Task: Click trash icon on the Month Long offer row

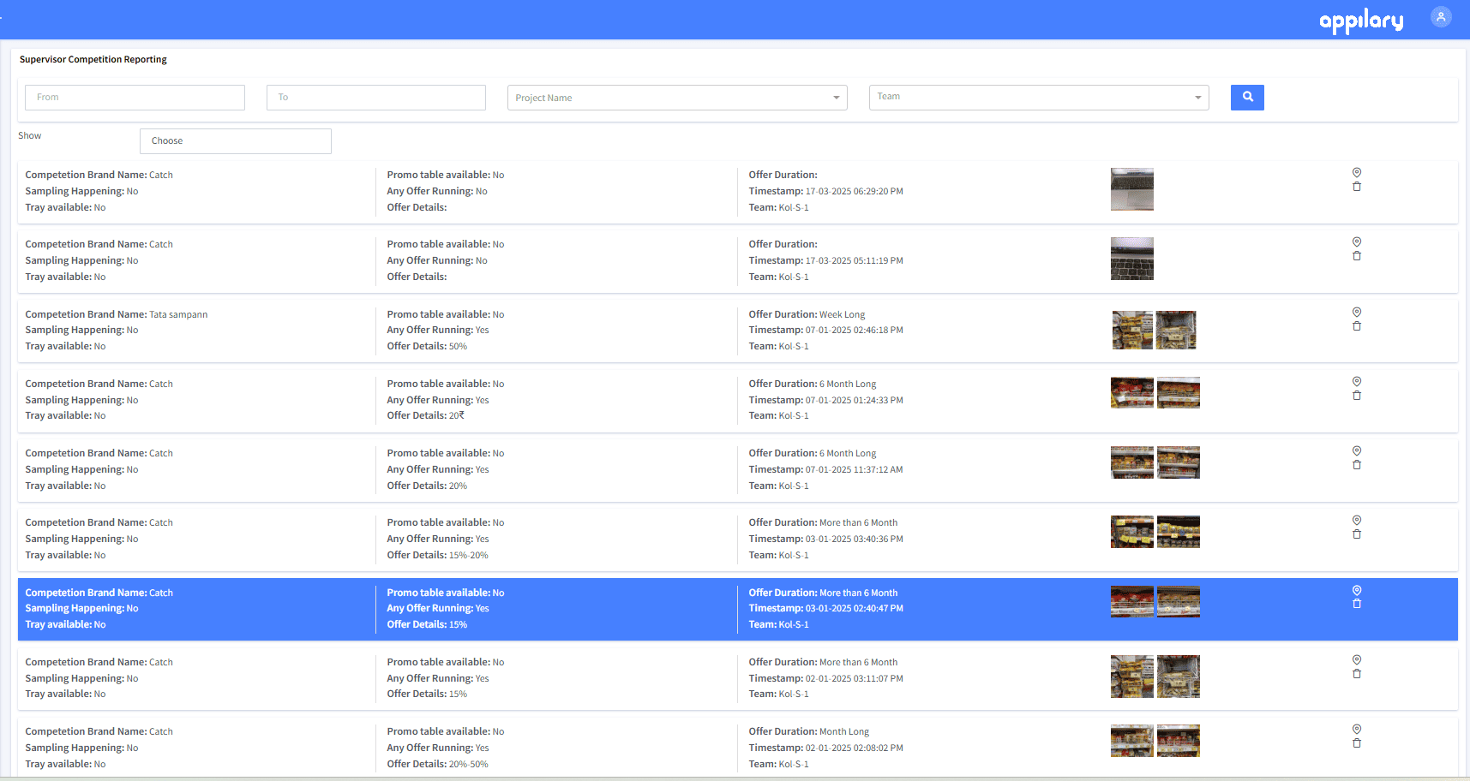Action: coord(1357,742)
